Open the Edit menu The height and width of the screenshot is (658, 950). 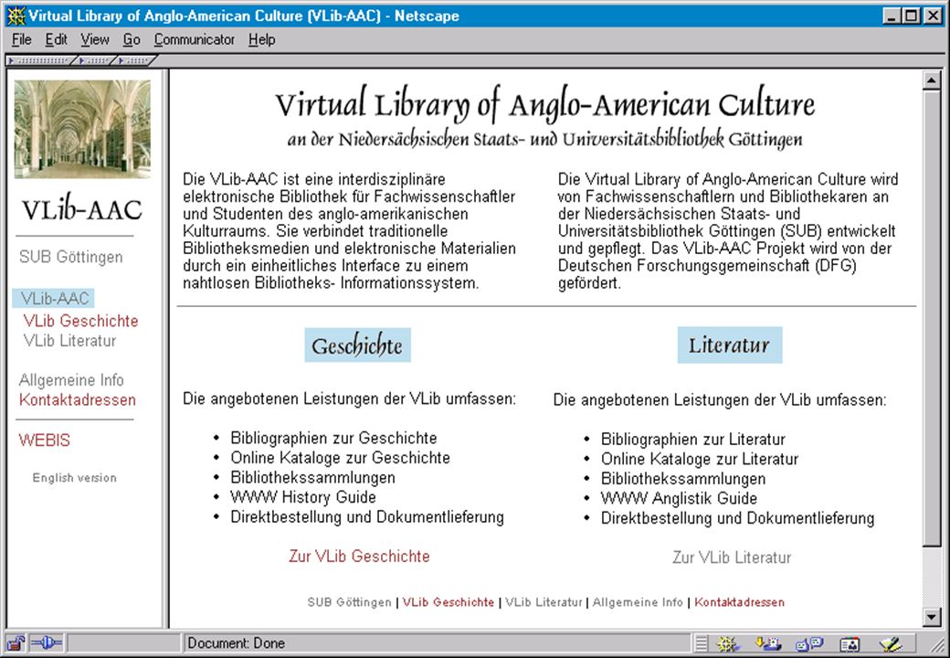(56, 40)
